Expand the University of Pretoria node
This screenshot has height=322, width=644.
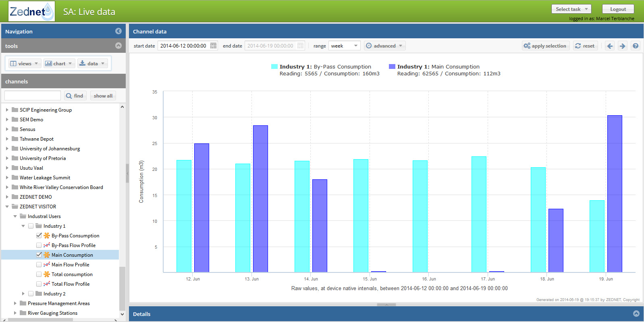coord(7,158)
